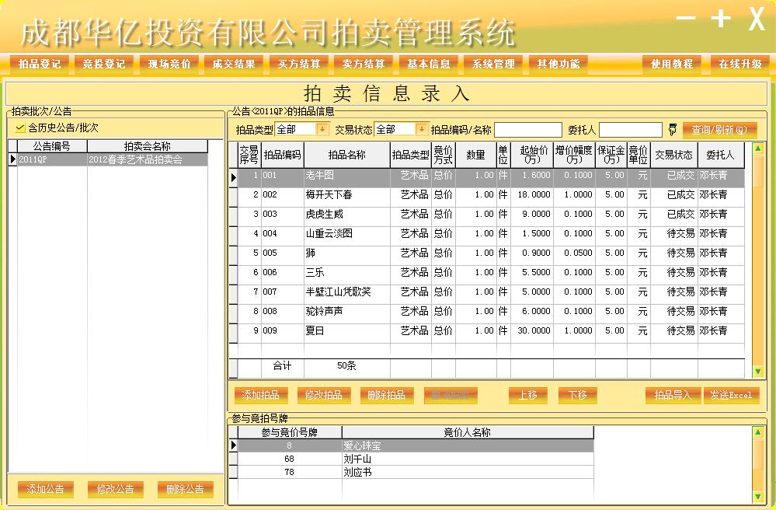
Task: Select notice row 2012春季艺术品拍卖会
Action: (x=113, y=159)
